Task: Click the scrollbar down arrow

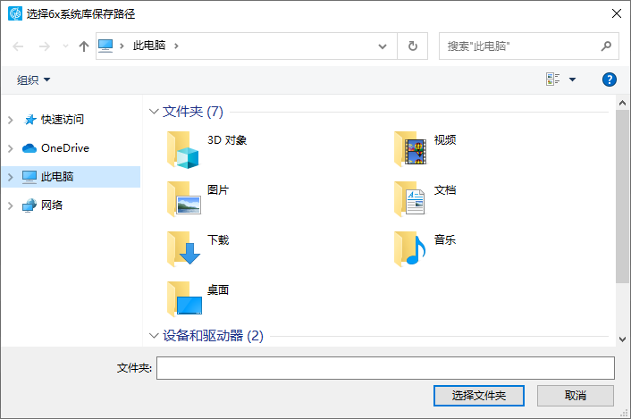Action: pos(622,339)
